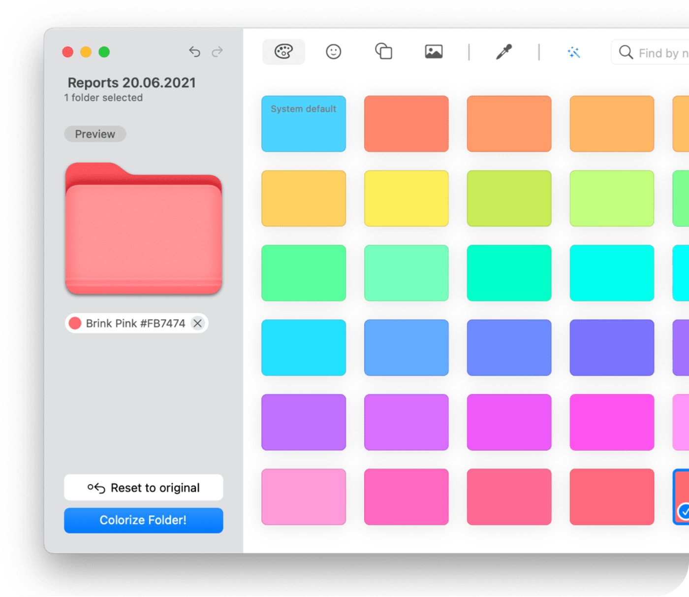The width and height of the screenshot is (689, 597).
Task: Open the color palette tab
Action: (x=283, y=52)
